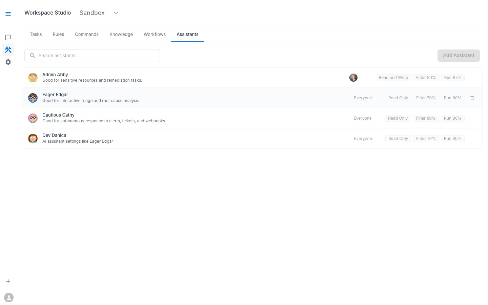This screenshot has height=305, width=488.
Task: Click the Read and Write badge for Admin Abby
Action: pos(393,78)
